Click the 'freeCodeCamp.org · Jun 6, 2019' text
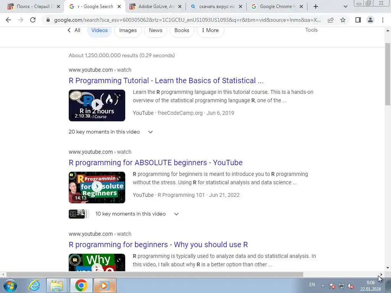The image size is (391, 293). click(196, 113)
